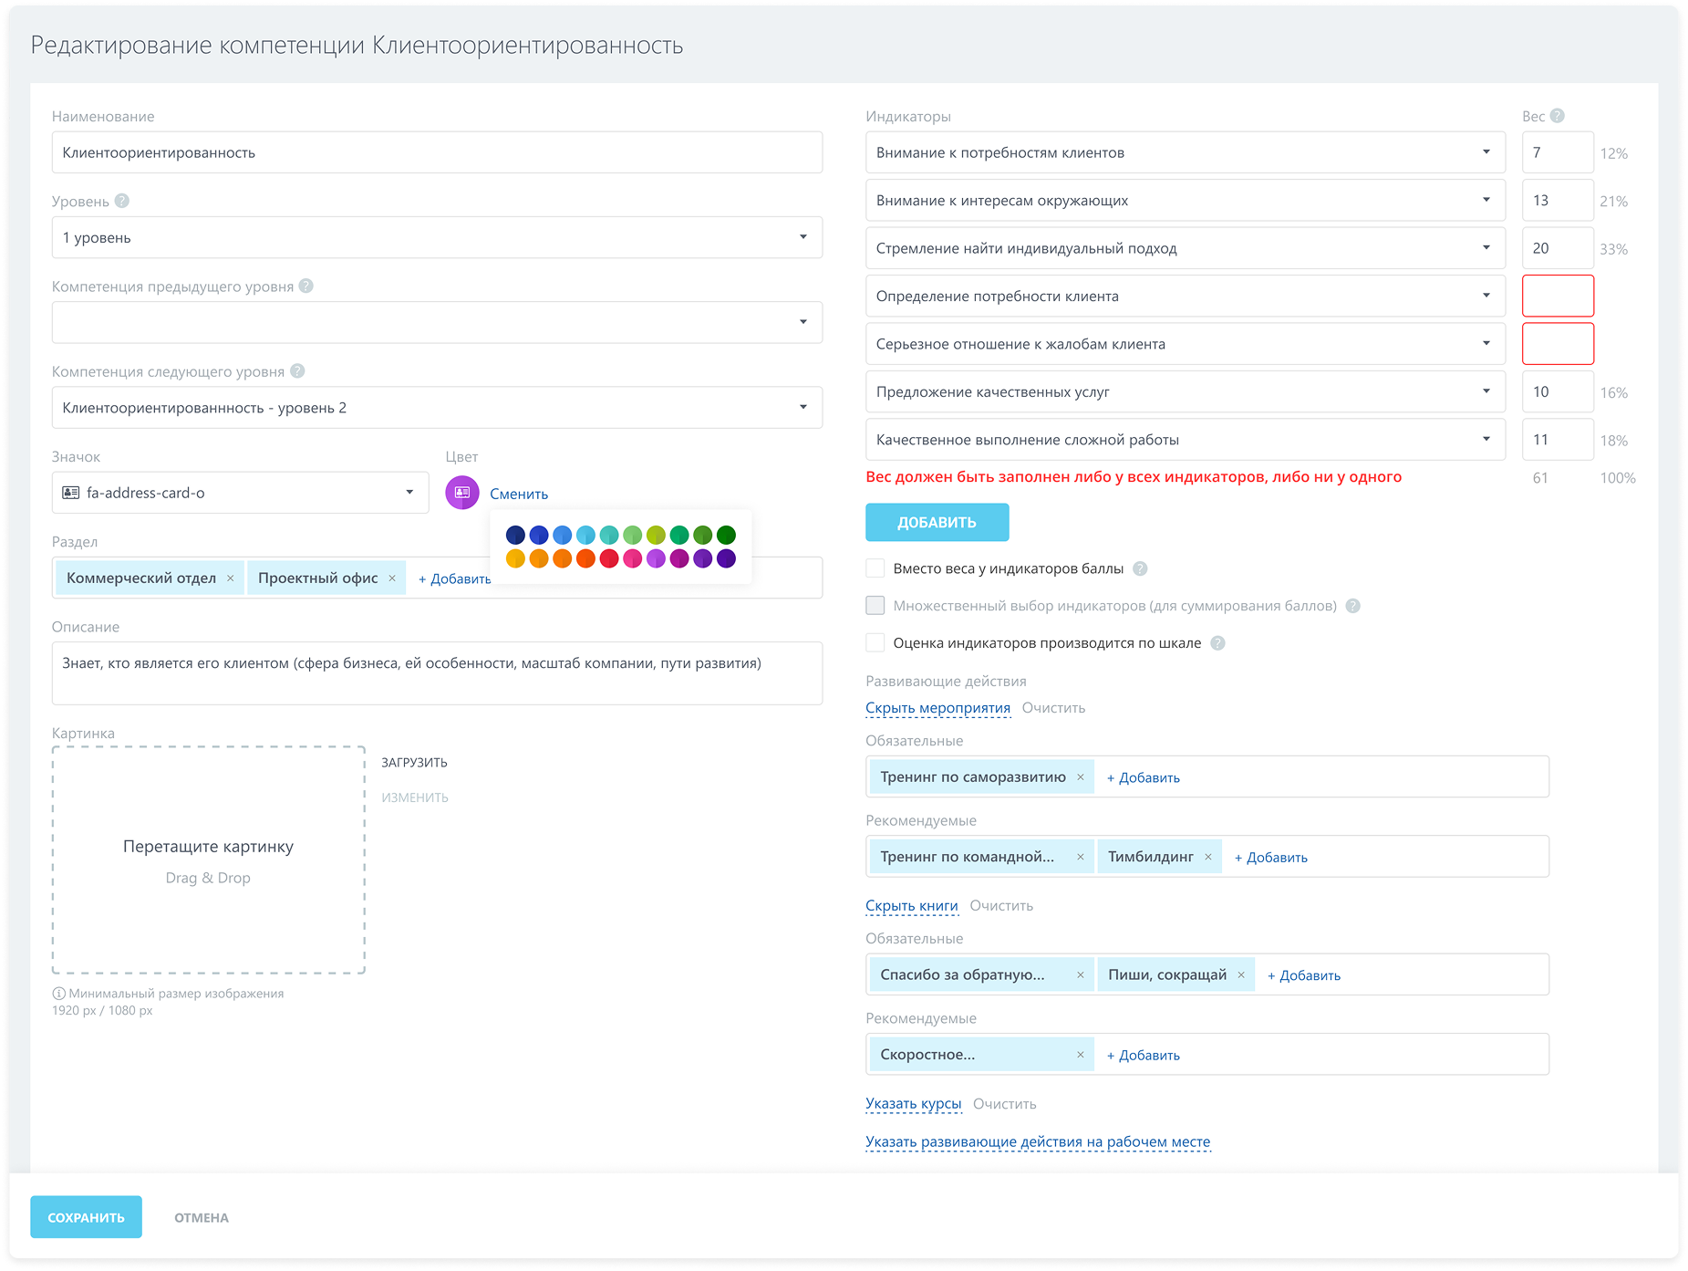The height and width of the screenshot is (1271, 1688).
Task: Click the weight field containing 13
Action: (x=1558, y=201)
